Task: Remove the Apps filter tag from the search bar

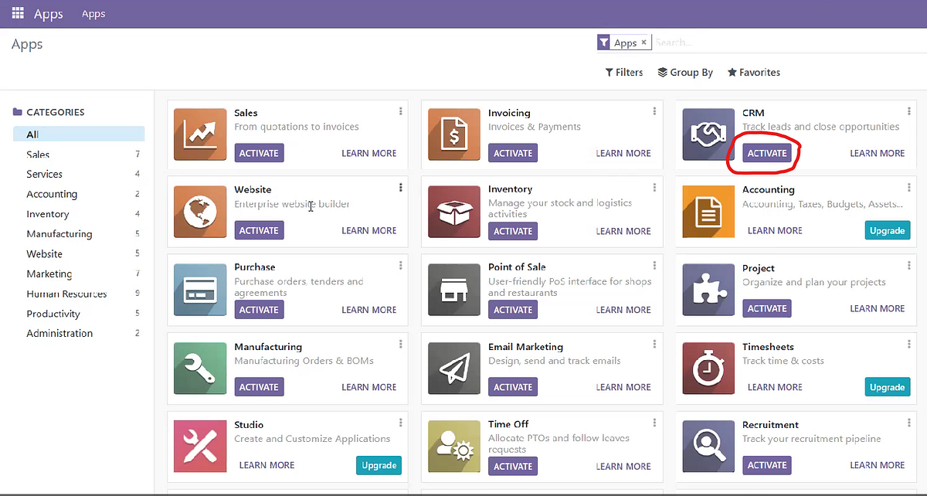Action: 643,42
